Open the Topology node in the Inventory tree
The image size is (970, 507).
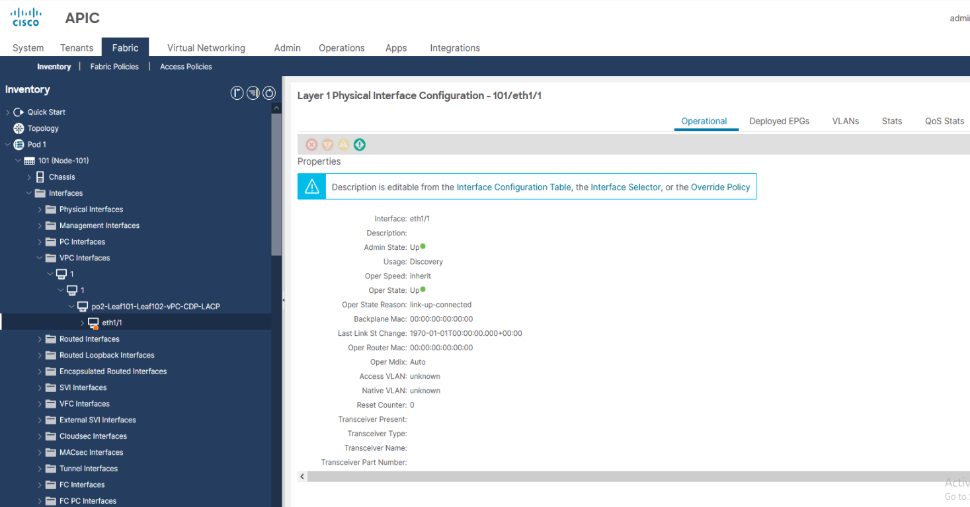tap(43, 128)
